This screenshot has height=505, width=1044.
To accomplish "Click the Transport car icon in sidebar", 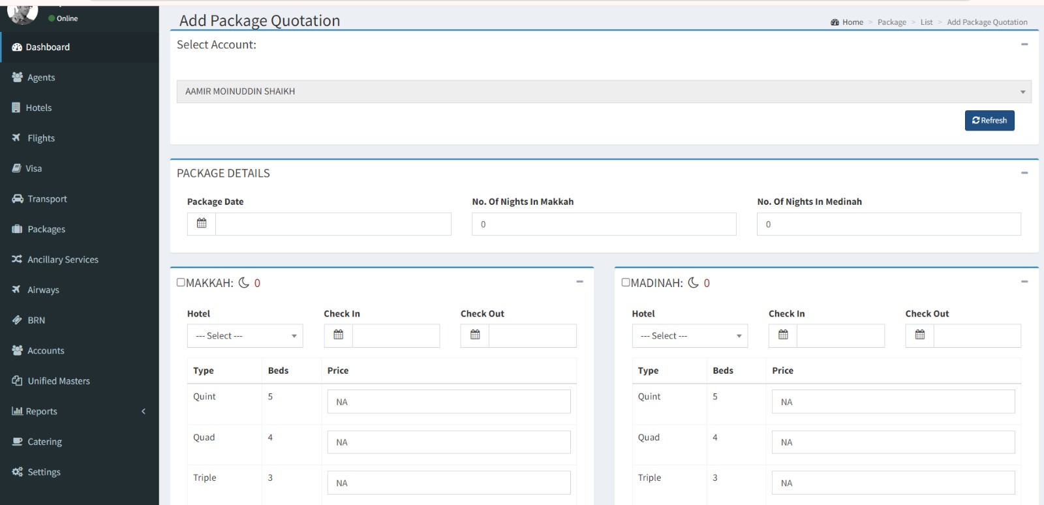I will coord(17,199).
